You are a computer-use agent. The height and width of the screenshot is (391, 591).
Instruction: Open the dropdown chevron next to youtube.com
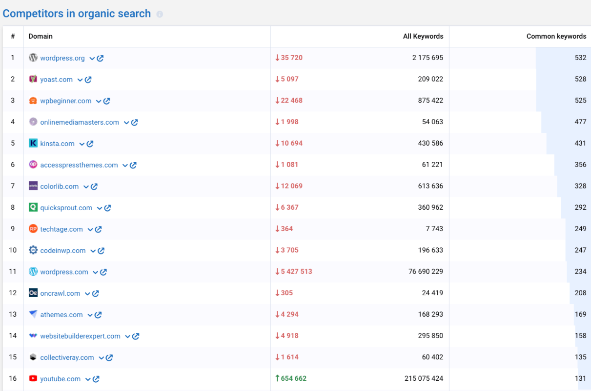point(88,380)
